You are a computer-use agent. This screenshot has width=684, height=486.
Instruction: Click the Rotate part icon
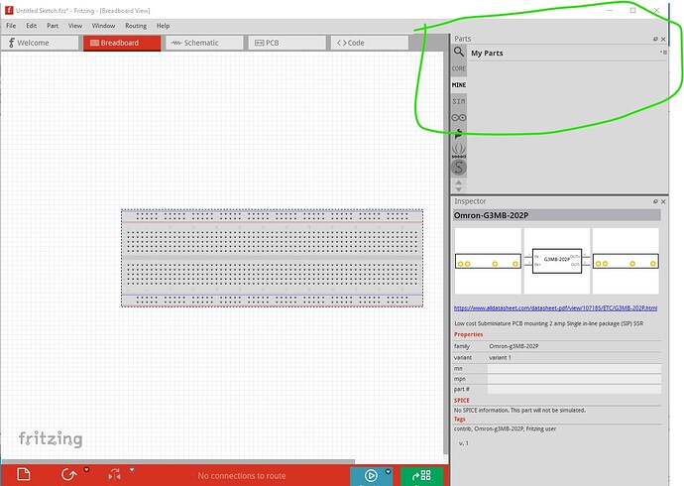68,475
